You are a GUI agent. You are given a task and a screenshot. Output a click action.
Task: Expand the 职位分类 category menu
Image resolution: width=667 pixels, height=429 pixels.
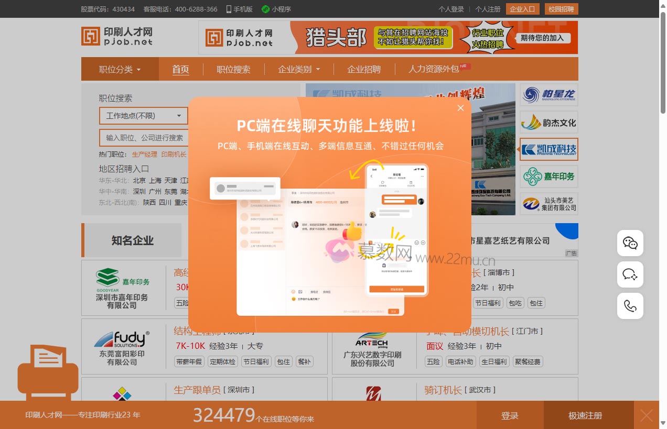click(119, 69)
